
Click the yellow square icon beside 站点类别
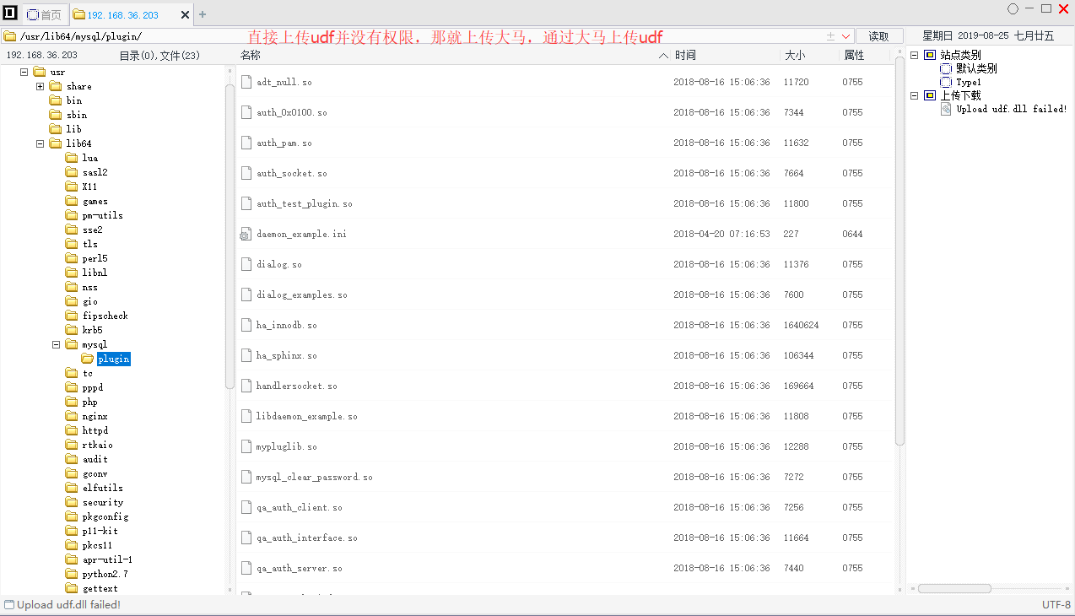point(930,55)
